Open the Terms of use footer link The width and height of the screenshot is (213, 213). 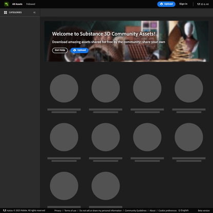pos(70,210)
